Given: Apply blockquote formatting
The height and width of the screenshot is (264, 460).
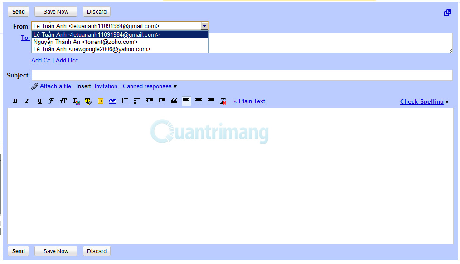Looking at the screenshot, I should [174, 101].
